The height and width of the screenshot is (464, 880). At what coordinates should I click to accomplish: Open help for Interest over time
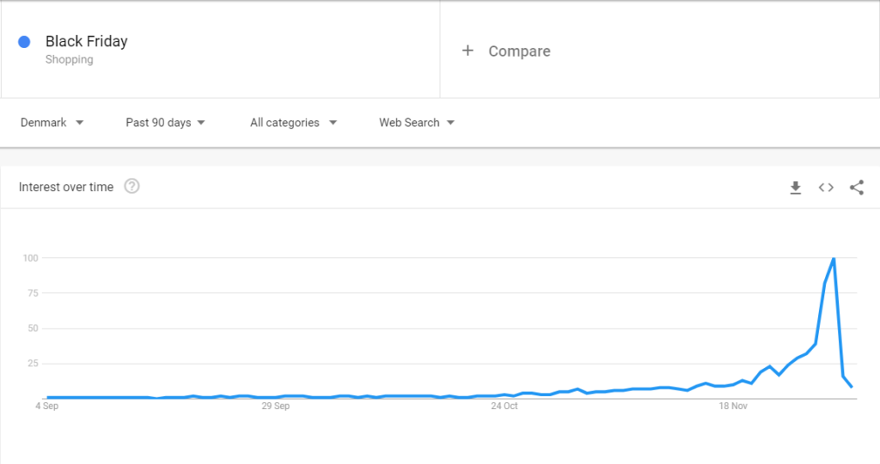point(131,186)
